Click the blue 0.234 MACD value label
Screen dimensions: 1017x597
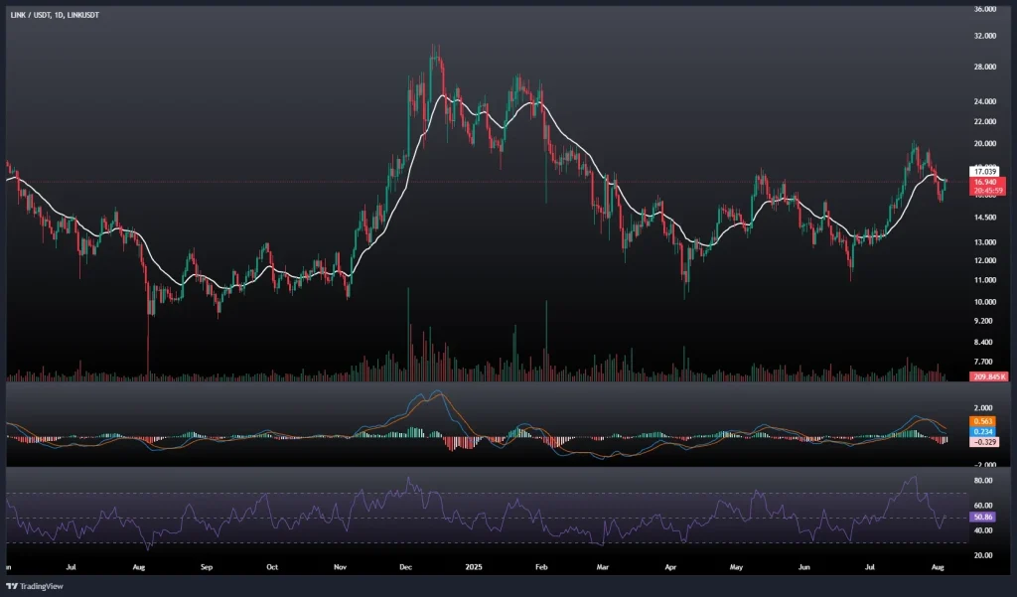coord(982,431)
